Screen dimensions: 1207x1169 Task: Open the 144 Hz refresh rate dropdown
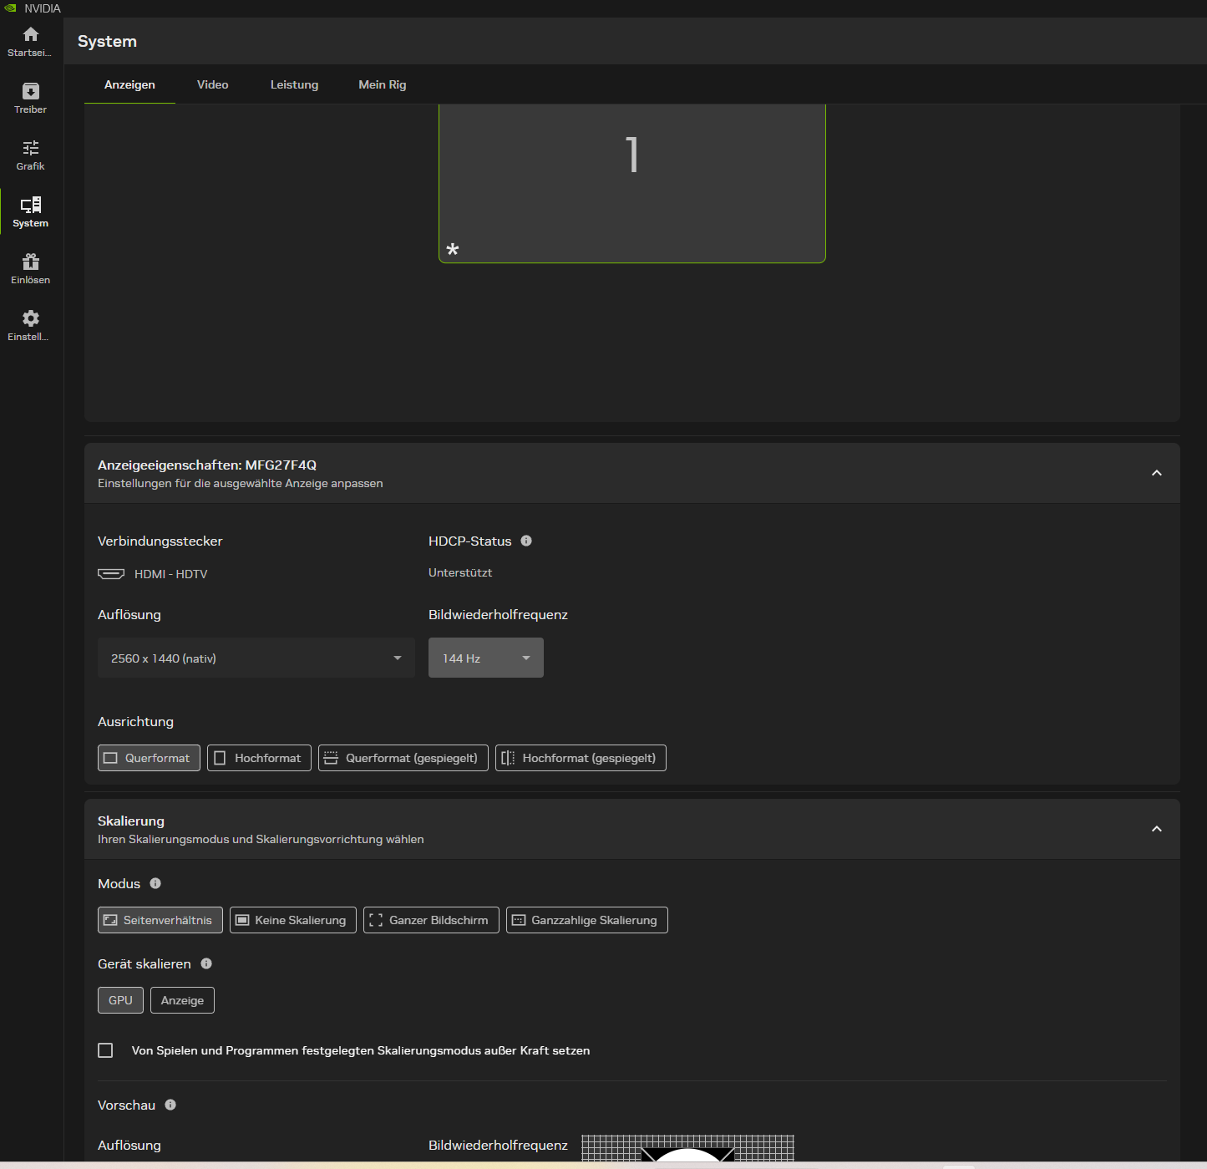coord(485,658)
